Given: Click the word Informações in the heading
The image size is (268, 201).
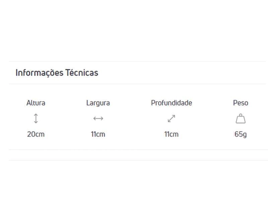Looking at the screenshot, I should (x=40, y=73).
